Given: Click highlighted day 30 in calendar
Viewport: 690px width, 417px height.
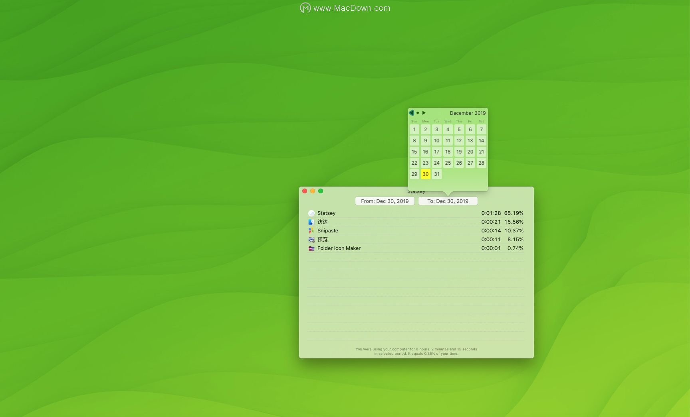Looking at the screenshot, I should click(x=426, y=174).
